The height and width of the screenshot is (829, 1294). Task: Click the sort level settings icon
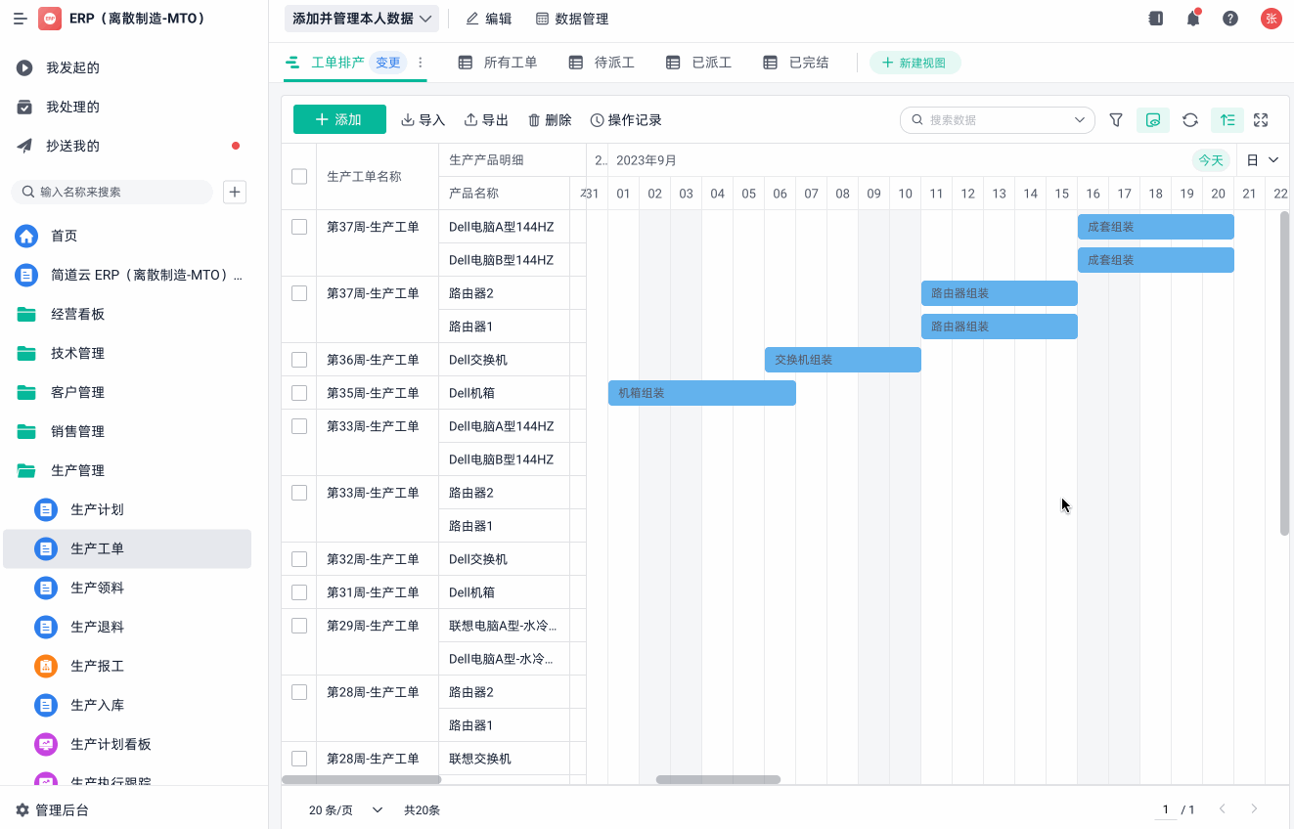(x=1227, y=119)
